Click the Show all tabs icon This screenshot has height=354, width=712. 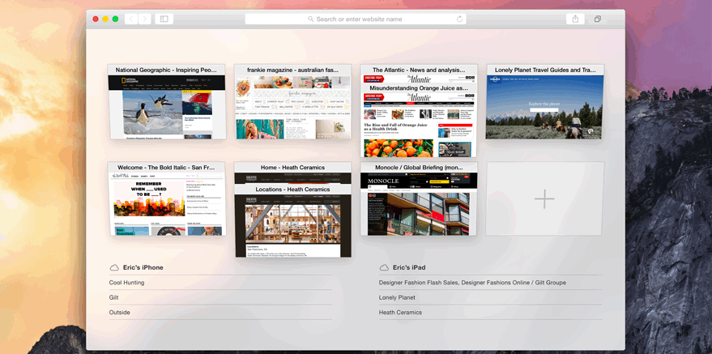tap(598, 19)
